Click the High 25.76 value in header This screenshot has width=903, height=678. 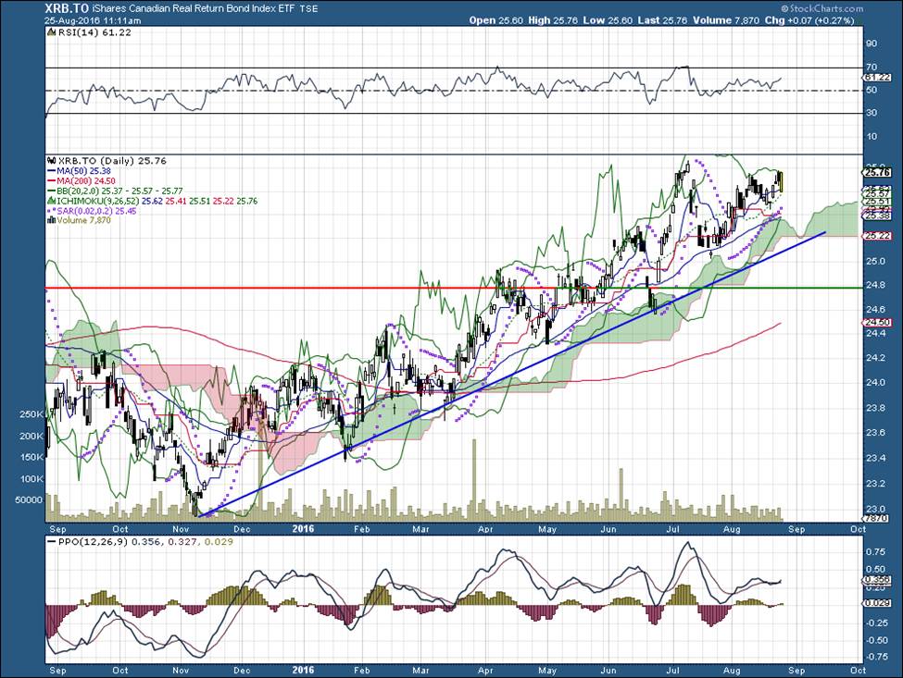552,20
